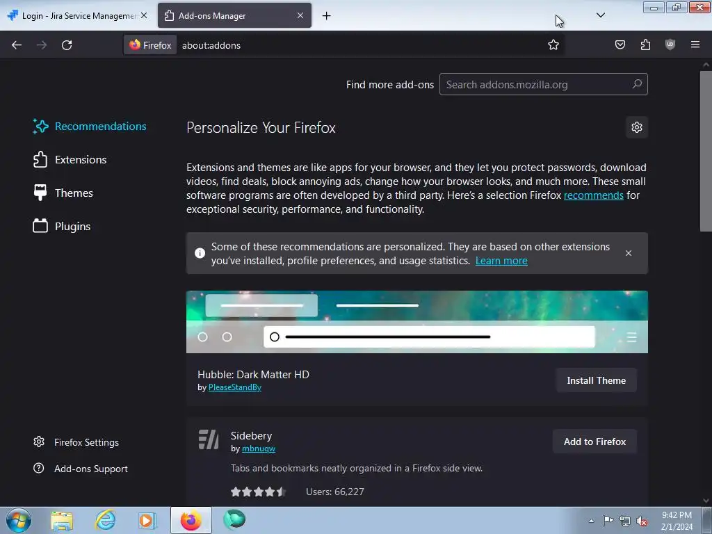
Task: Open Windows Explorer from the taskbar
Action: pyautogui.click(x=62, y=520)
